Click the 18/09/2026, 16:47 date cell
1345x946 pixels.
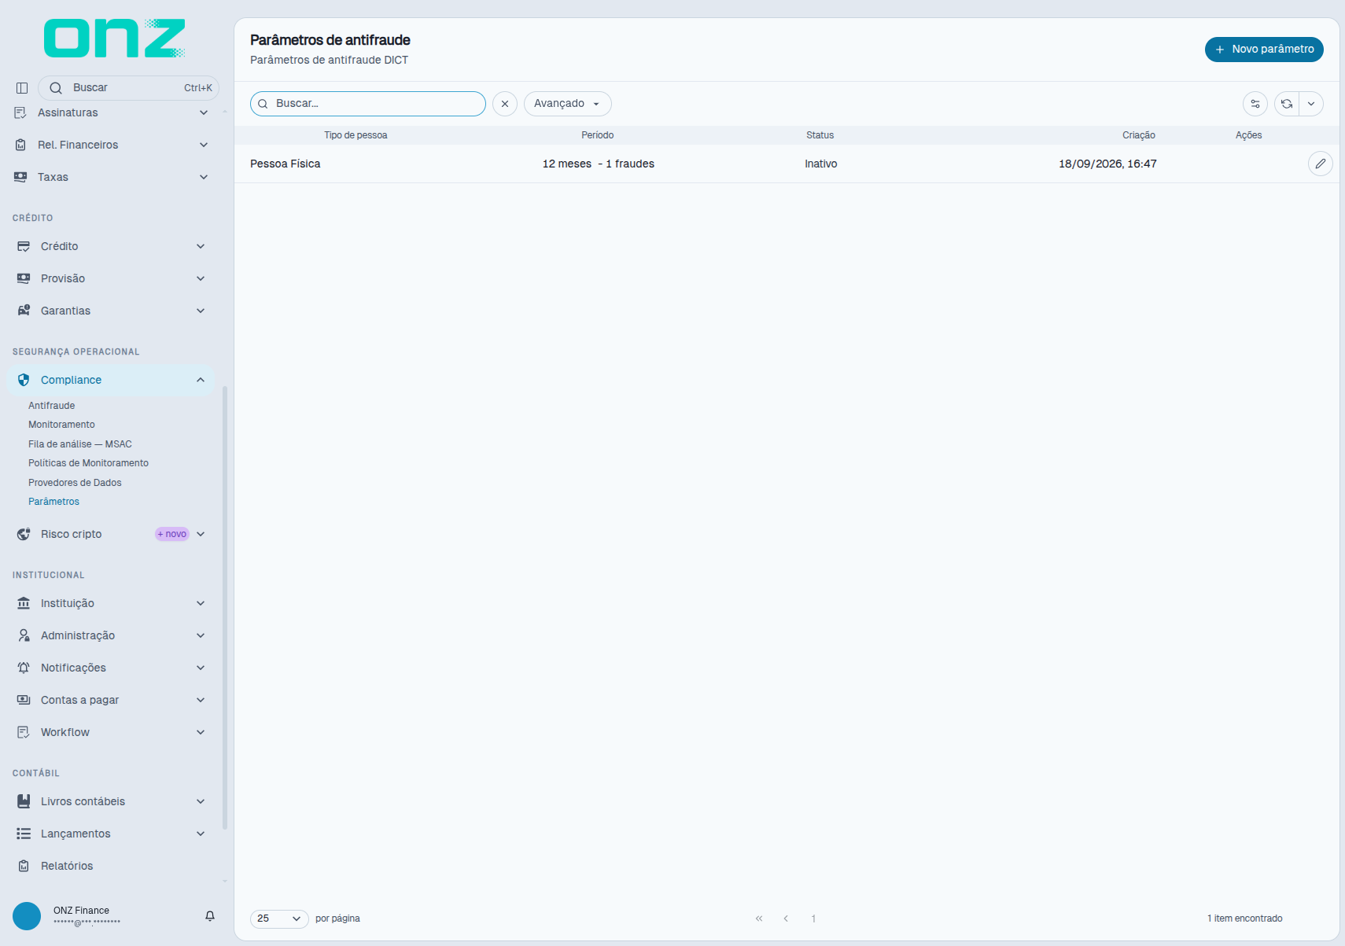click(1107, 164)
